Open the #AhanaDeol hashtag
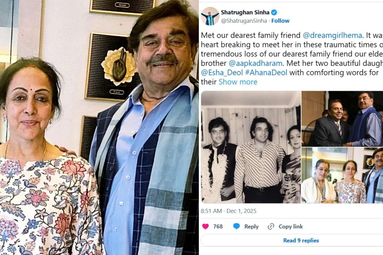Viewport: 383px width, 255px height. coord(266,72)
